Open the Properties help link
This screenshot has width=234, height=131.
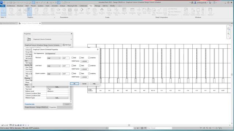pyautogui.click(x=30, y=104)
